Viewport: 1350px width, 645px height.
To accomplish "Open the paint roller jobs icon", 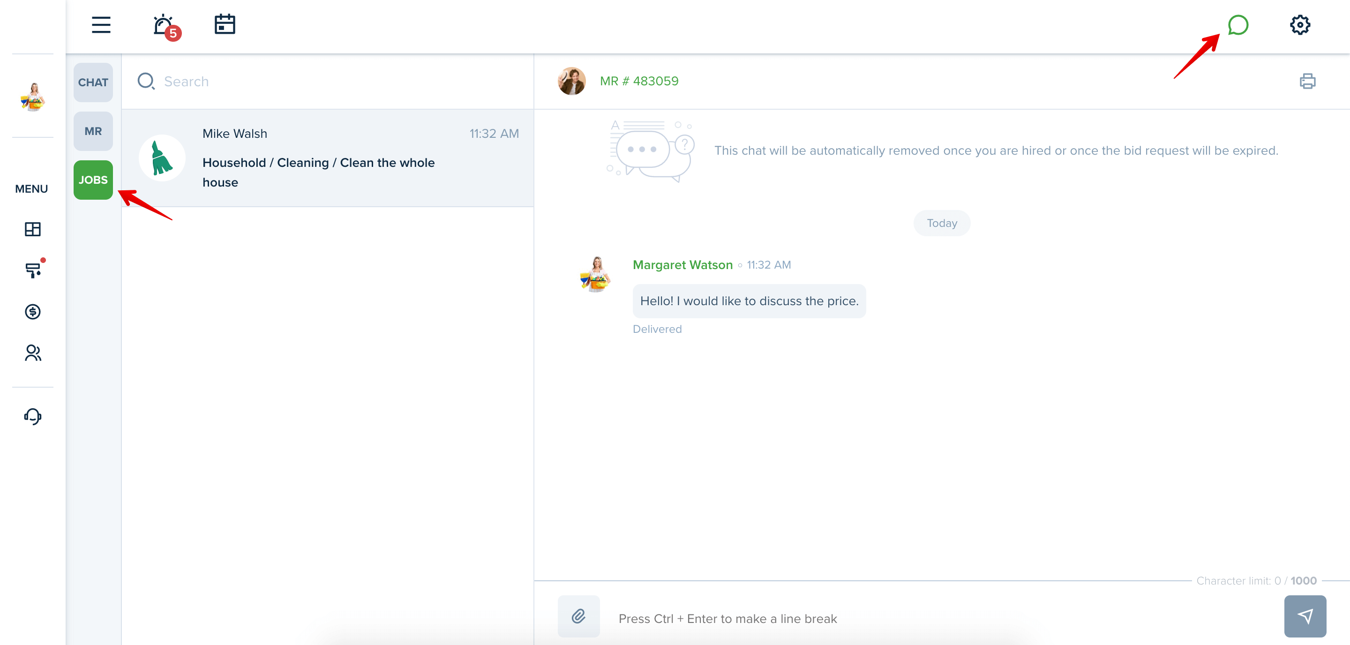I will [x=34, y=269].
